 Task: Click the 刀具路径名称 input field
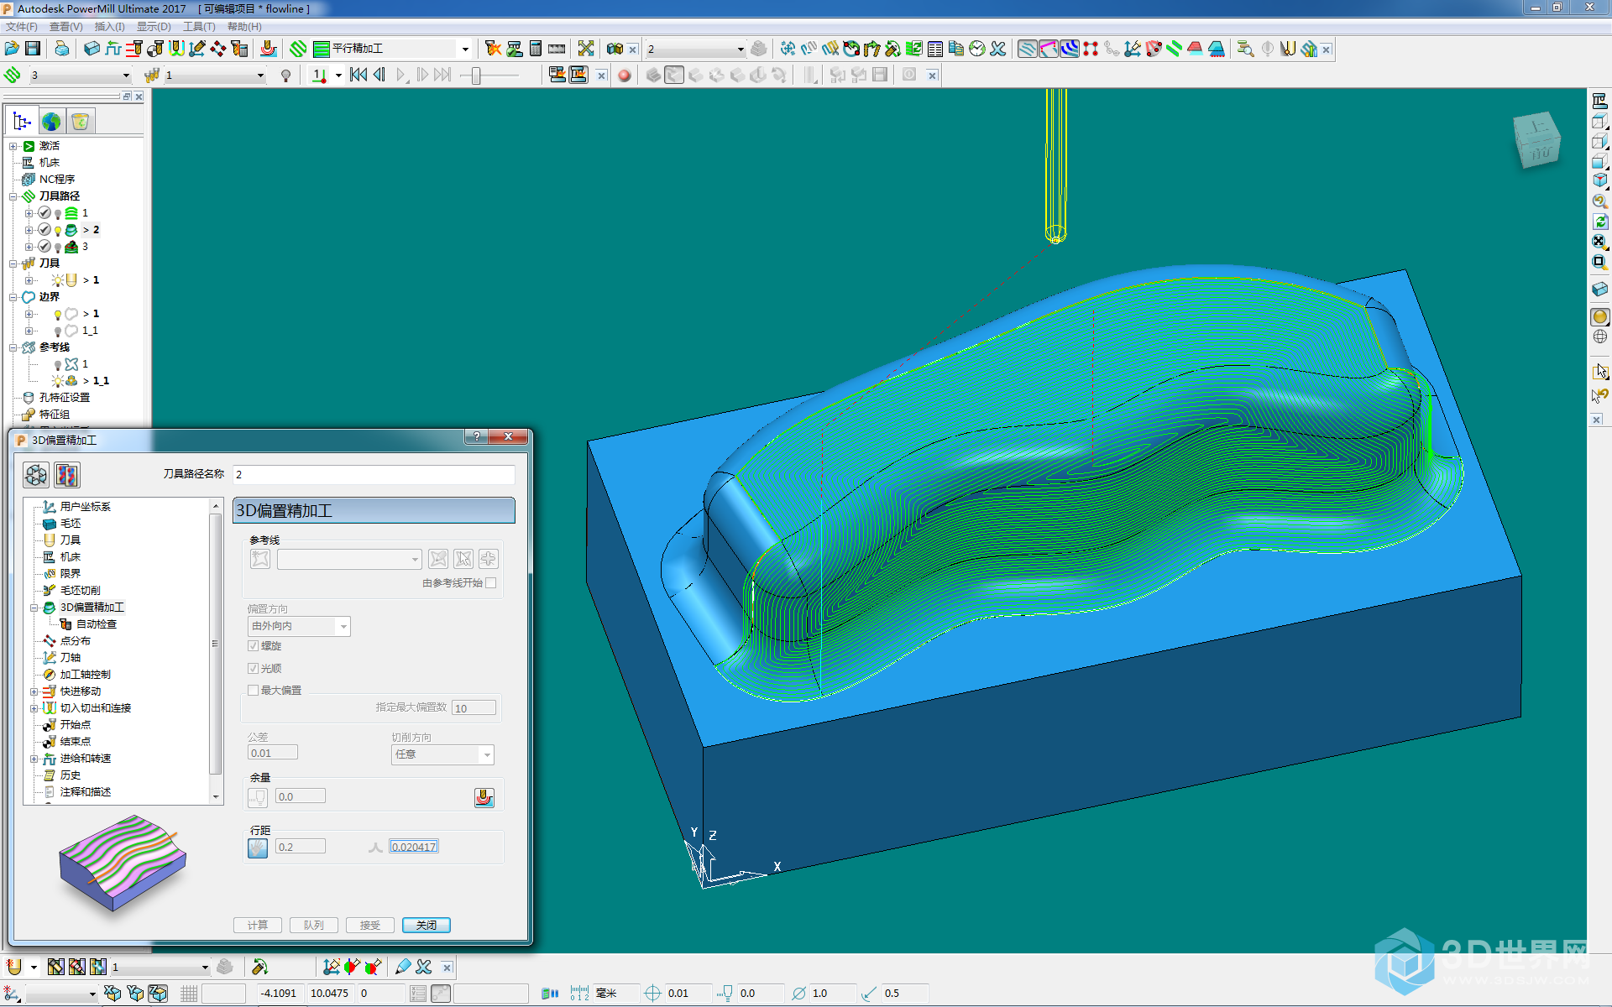[374, 475]
